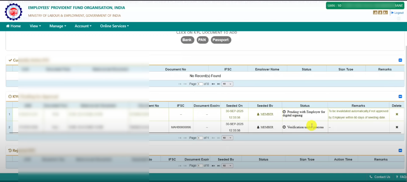
Task: Open the Online Services menu
Action: (114, 26)
